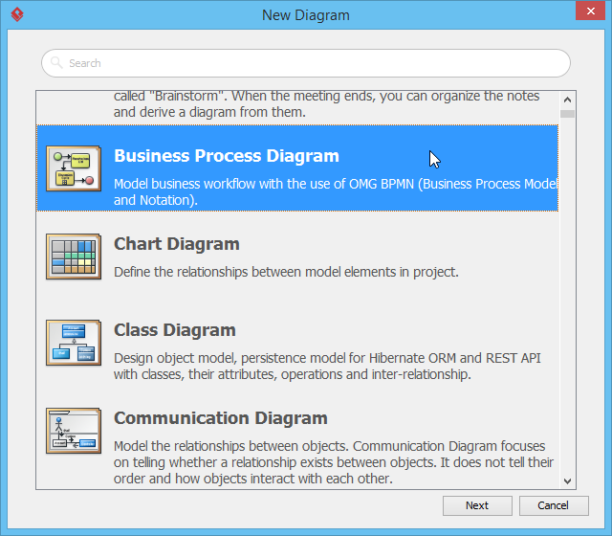The image size is (612, 536).
Task: Click the Communication Diagram icon
Action: [74, 431]
